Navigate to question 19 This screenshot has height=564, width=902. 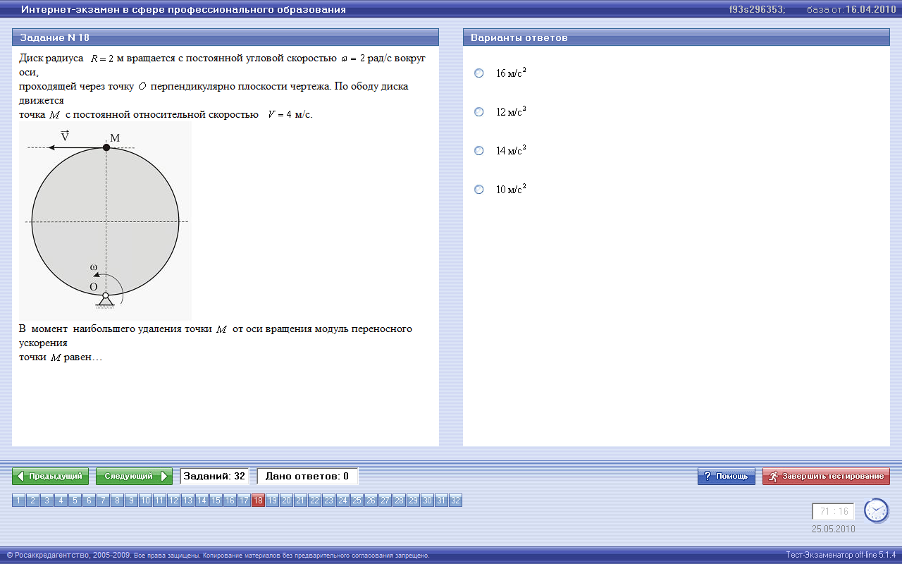(272, 501)
